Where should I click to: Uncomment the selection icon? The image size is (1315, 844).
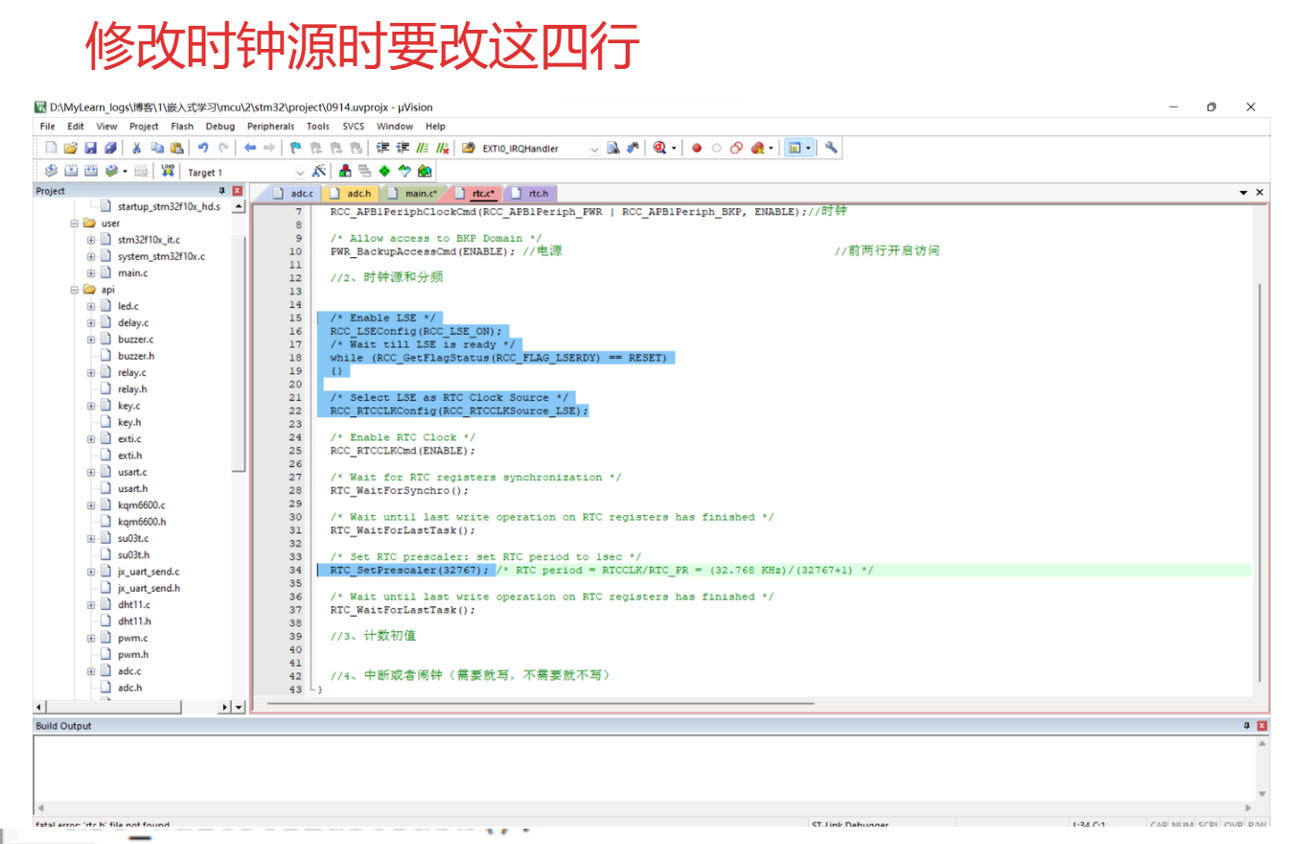pos(442,148)
